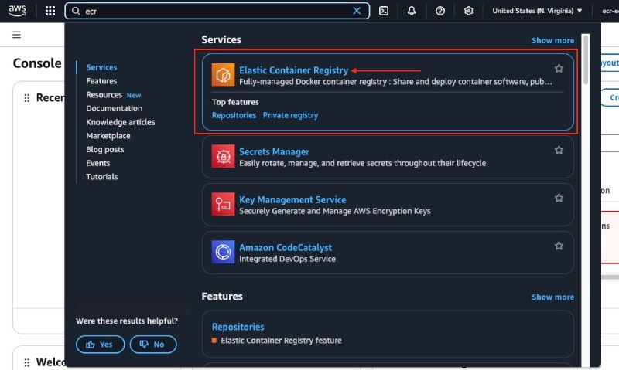Click the Elastic Container Registry orange icon

(223, 74)
